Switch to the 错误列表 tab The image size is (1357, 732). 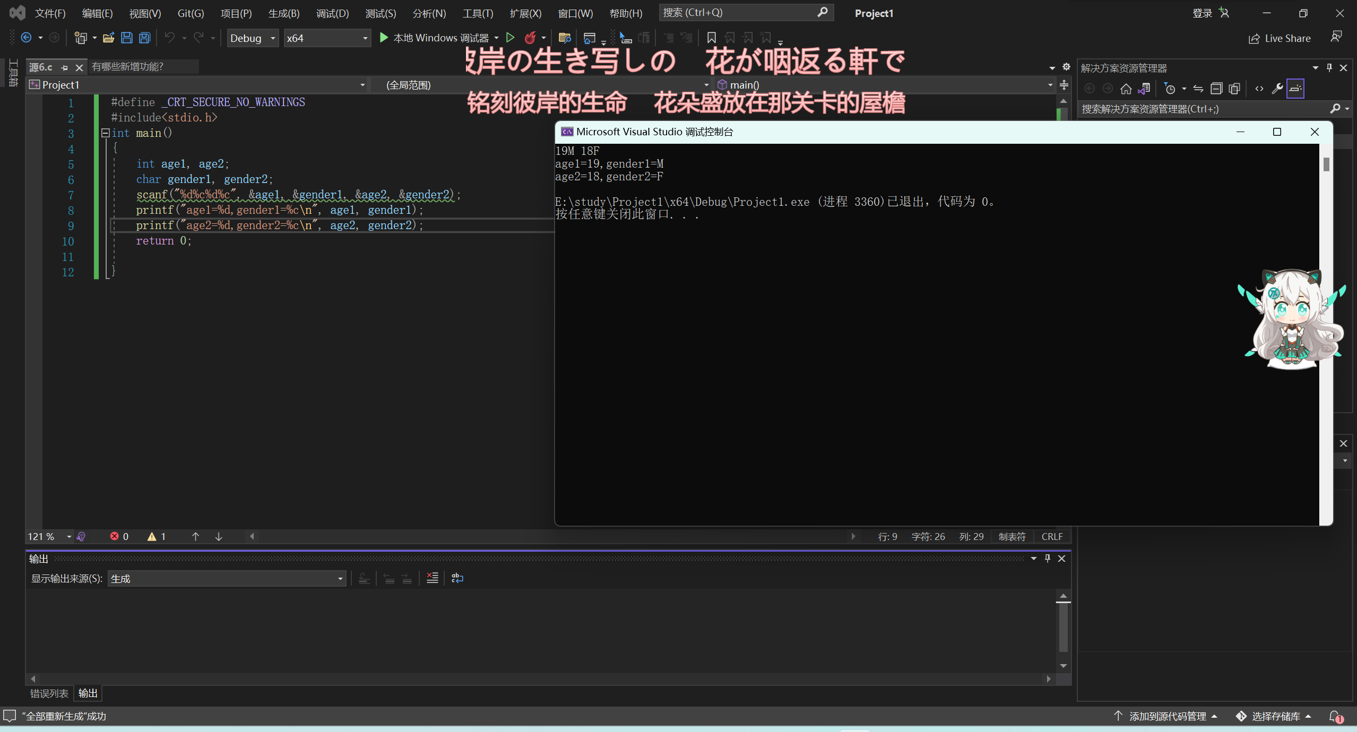49,693
